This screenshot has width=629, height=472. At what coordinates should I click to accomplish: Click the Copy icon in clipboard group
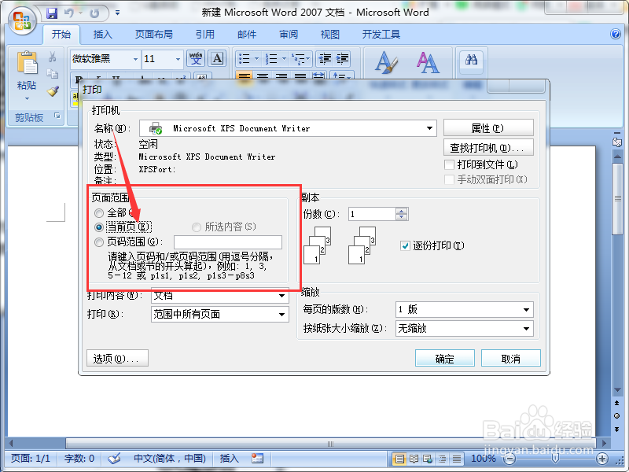(53, 74)
